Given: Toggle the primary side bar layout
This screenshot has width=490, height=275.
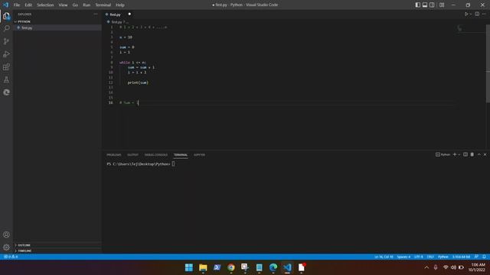Looking at the screenshot, I should (x=418, y=5).
